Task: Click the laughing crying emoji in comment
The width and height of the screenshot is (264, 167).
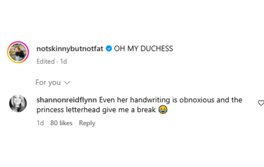Action: (x=163, y=110)
